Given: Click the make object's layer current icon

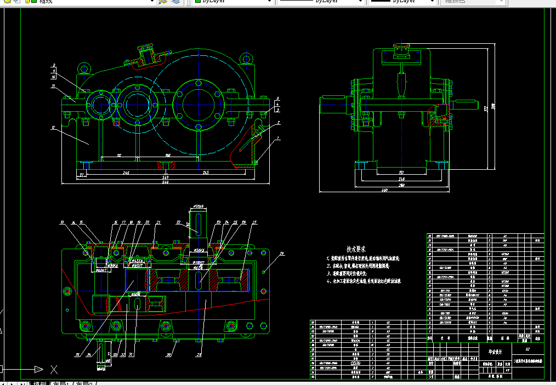Looking at the screenshot, I should tap(163, 2).
